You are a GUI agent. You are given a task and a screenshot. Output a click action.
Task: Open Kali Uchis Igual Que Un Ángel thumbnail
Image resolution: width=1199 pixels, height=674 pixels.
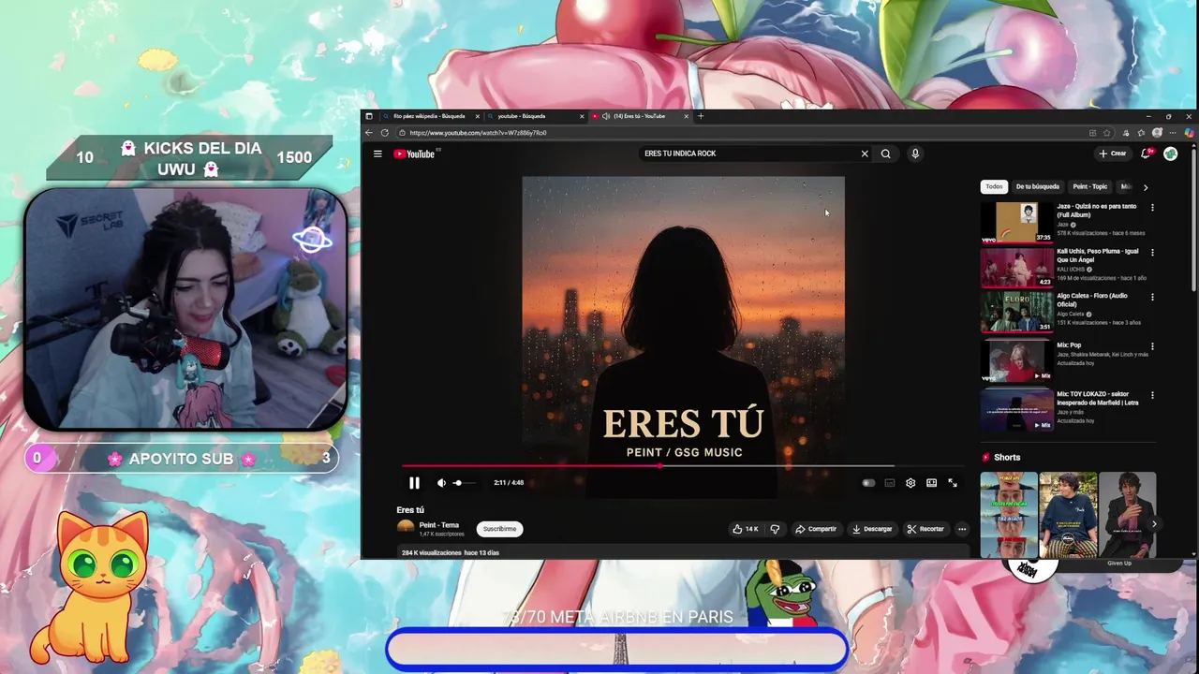(x=1016, y=267)
